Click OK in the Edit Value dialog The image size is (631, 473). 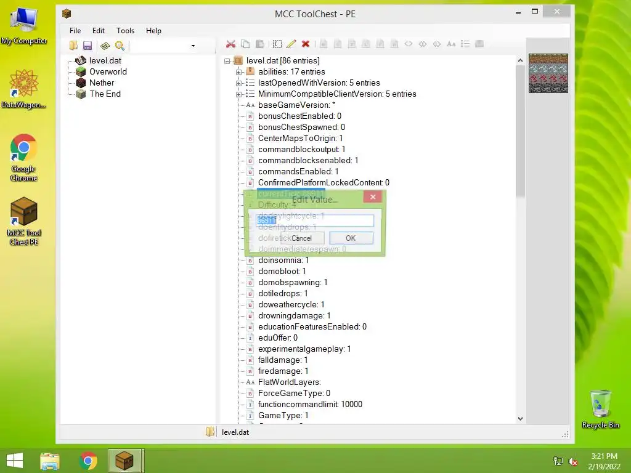tap(351, 238)
